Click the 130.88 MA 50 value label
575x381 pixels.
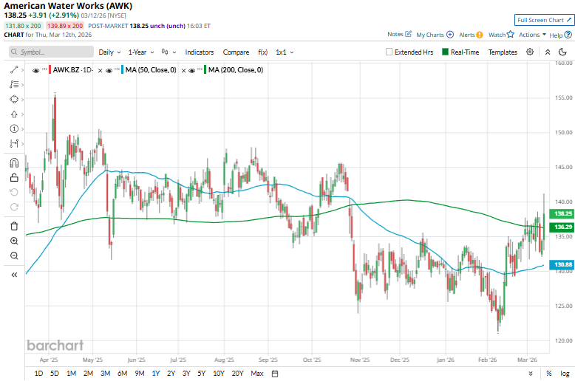point(562,264)
